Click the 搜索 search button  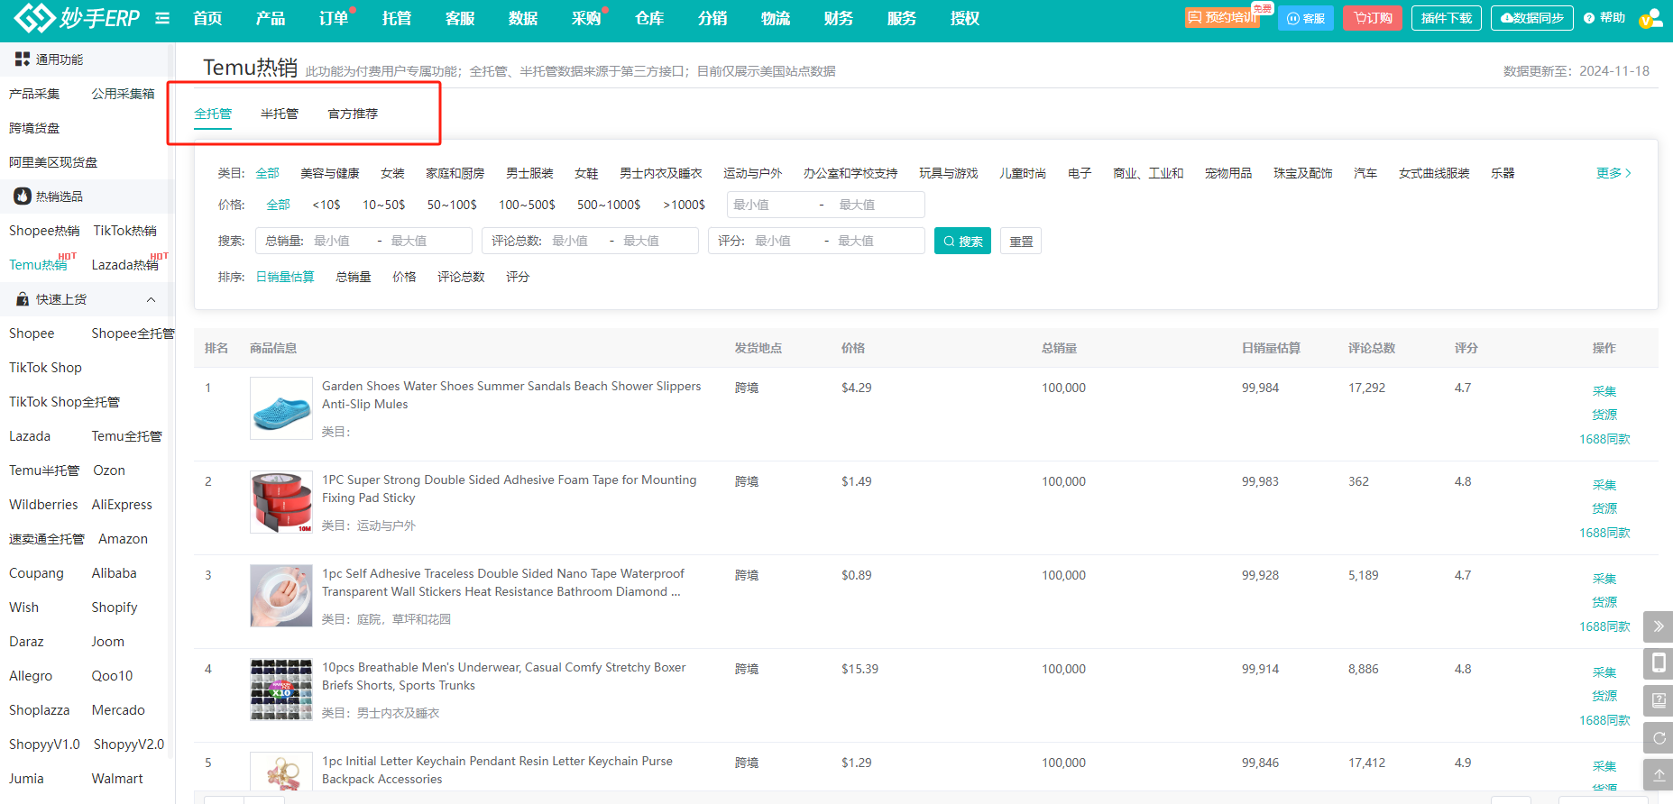pos(962,241)
